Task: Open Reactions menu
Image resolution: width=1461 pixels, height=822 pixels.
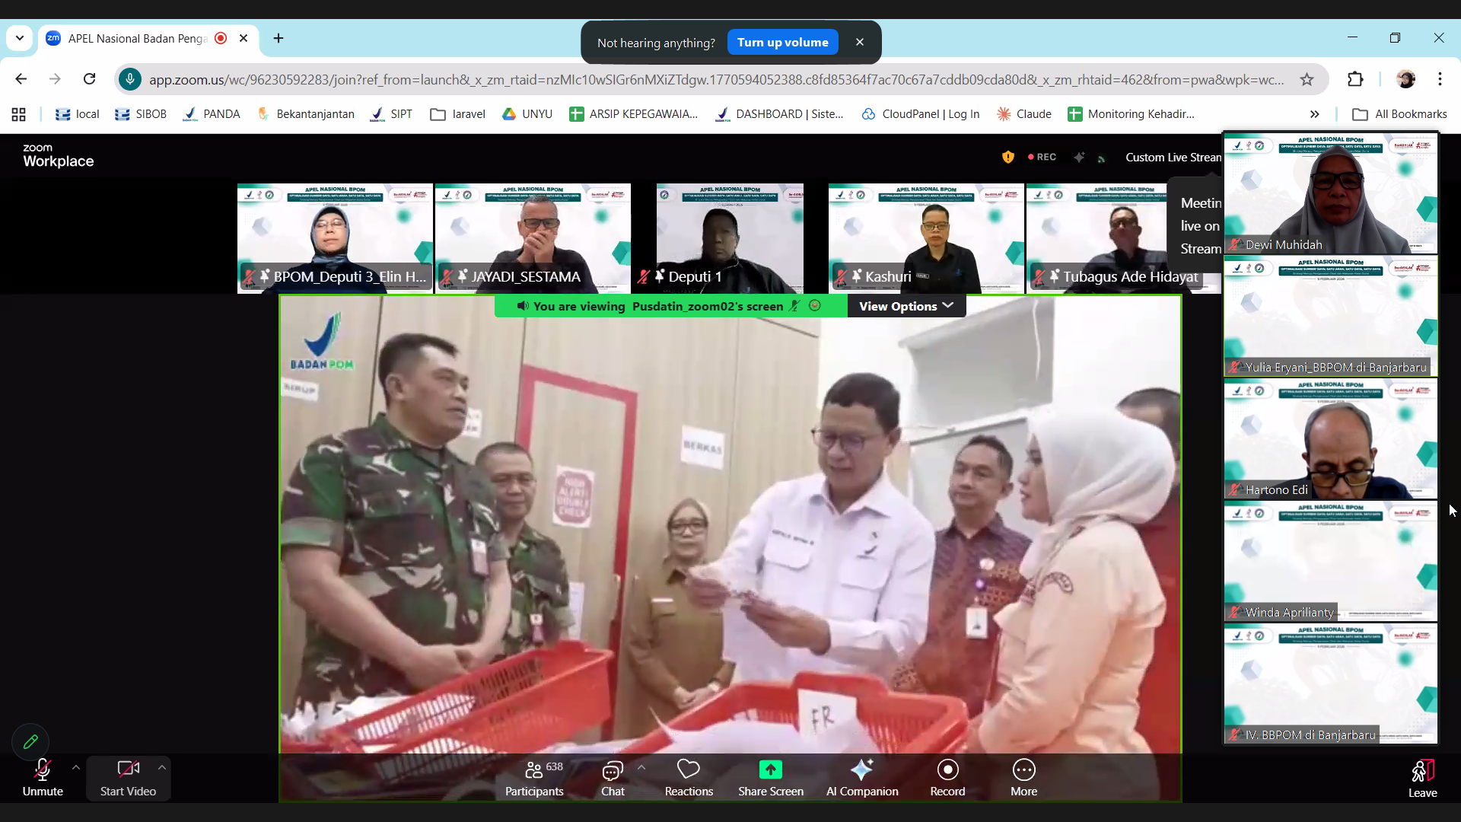Action: (689, 777)
